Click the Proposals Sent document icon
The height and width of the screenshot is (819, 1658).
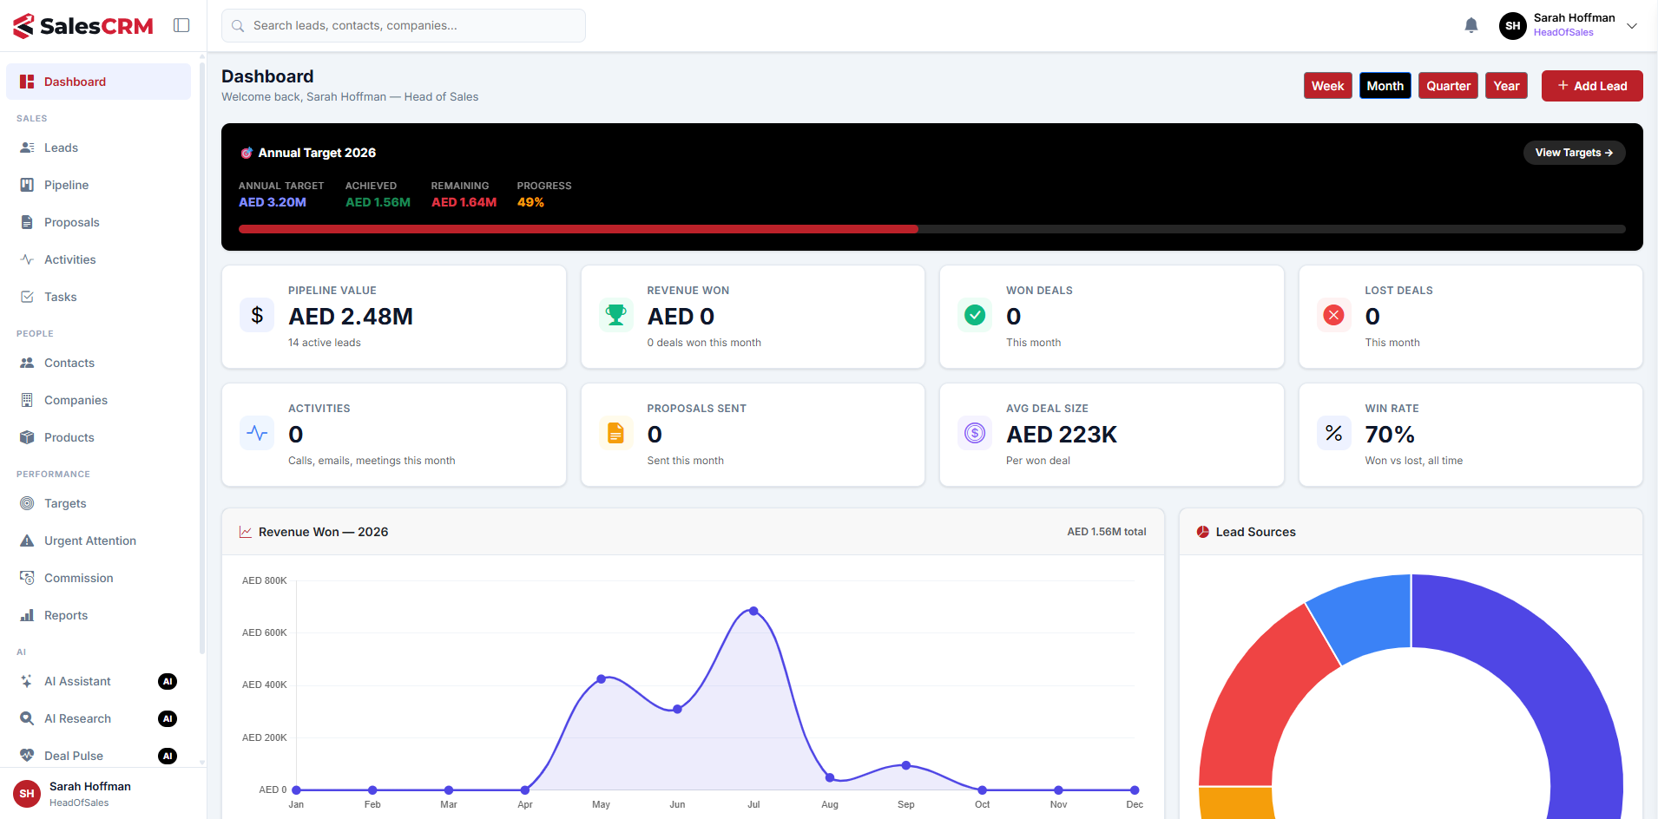click(615, 433)
